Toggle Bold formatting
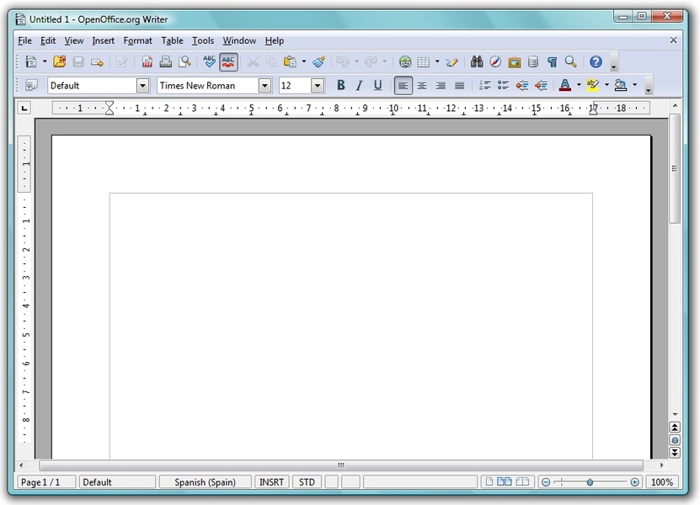 341,85
